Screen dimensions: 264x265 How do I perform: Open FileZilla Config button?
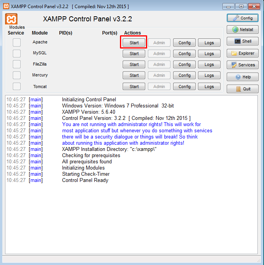184,64
